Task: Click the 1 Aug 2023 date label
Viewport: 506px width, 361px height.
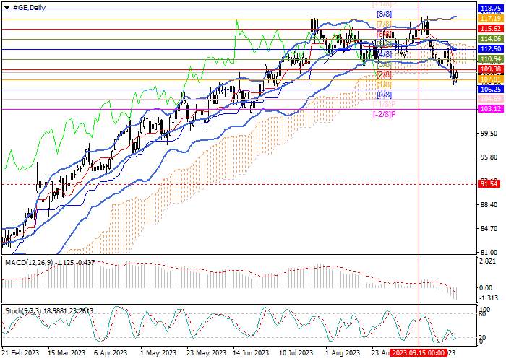Action: pos(343,352)
